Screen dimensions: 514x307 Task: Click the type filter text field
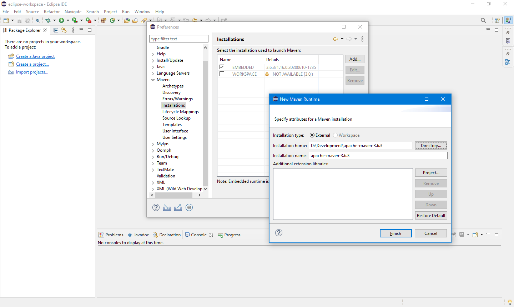point(179,39)
